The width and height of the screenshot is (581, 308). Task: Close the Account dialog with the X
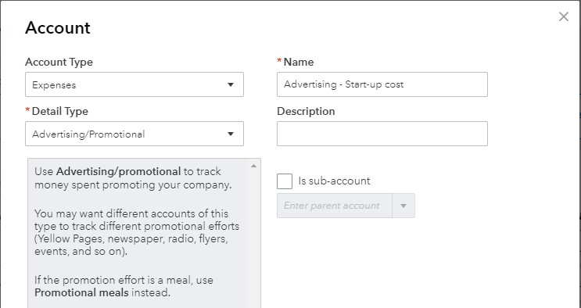click(564, 16)
